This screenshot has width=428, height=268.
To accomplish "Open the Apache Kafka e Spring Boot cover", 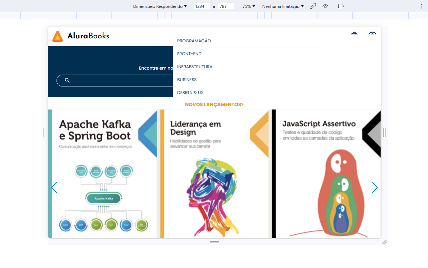I will click(x=103, y=174).
